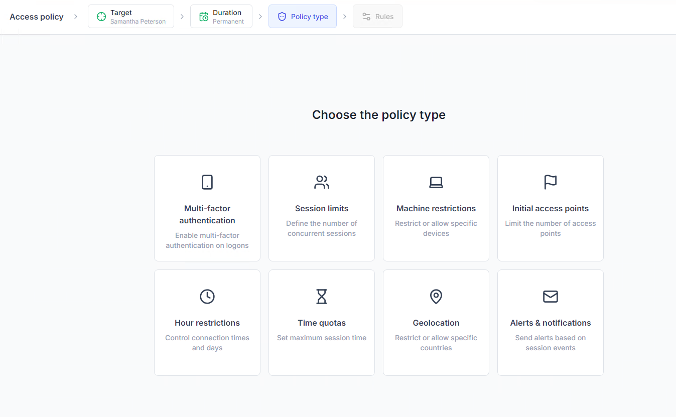Screen dimensions: 676x417
Task: Pick the Time quotas card description
Action: (322, 338)
